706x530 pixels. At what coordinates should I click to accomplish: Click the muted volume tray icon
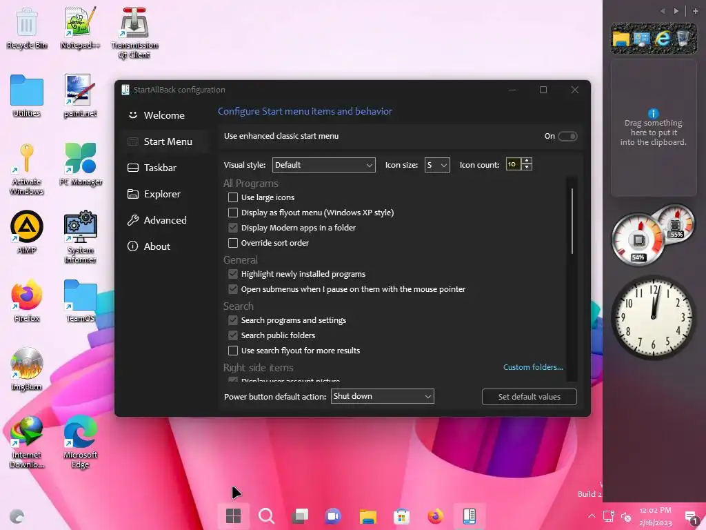click(626, 516)
